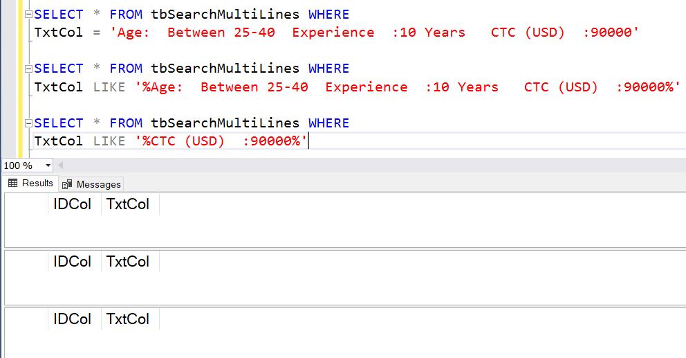The image size is (686, 358).
Task: Click tbSearchMultiLines in the first query
Action: (x=225, y=14)
